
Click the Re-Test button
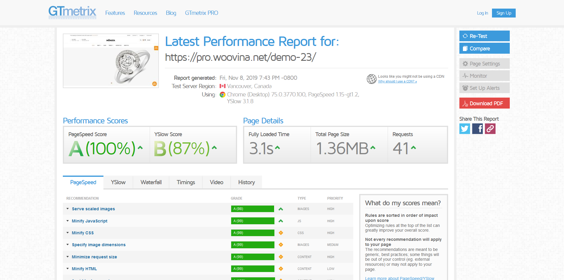point(485,36)
